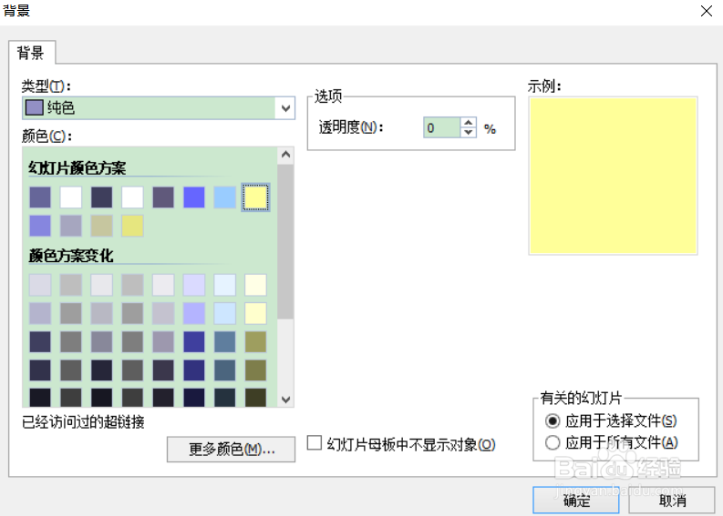723x516 pixels.
Task: Click the 取消 button
Action: (672, 500)
